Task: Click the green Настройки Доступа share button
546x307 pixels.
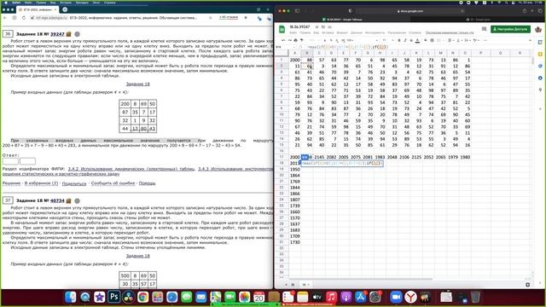Action: tap(510, 29)
